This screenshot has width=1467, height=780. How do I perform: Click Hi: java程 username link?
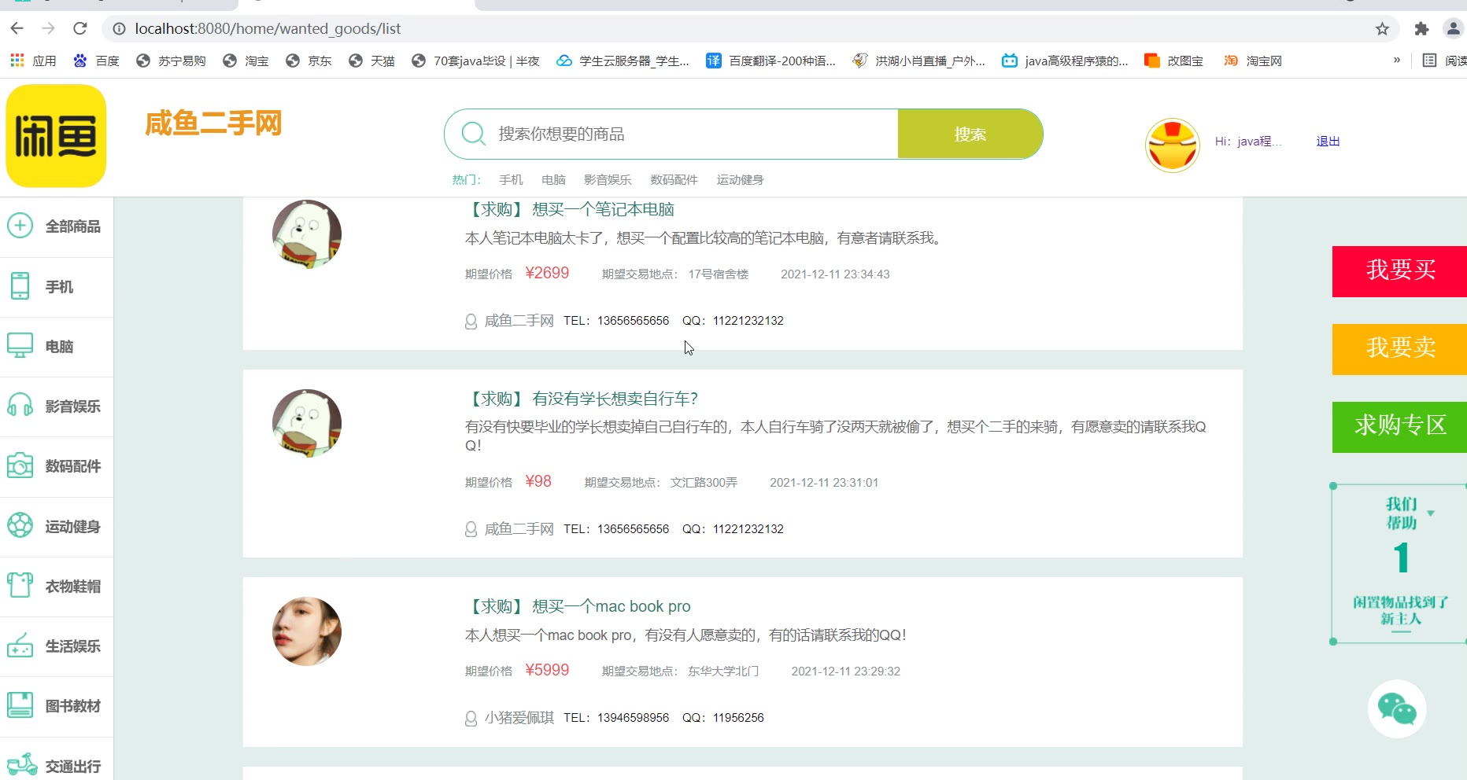(x=1248, y=142)
